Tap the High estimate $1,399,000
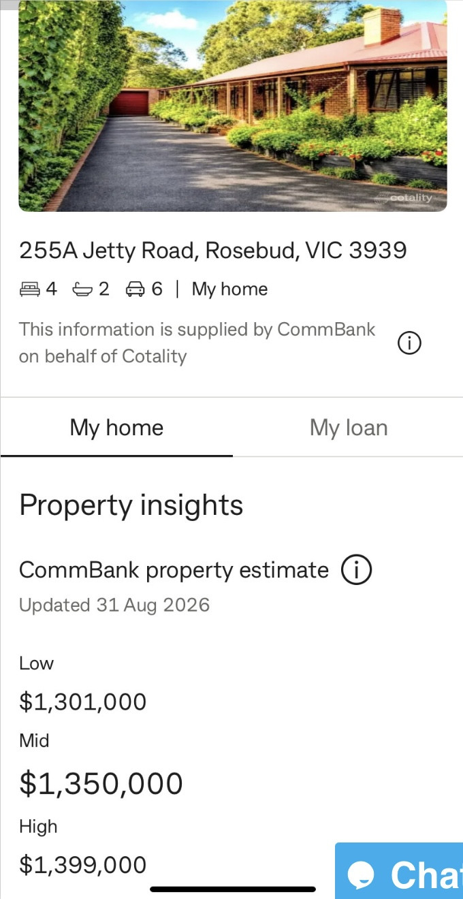463x899 pixels. click(83, 865)
